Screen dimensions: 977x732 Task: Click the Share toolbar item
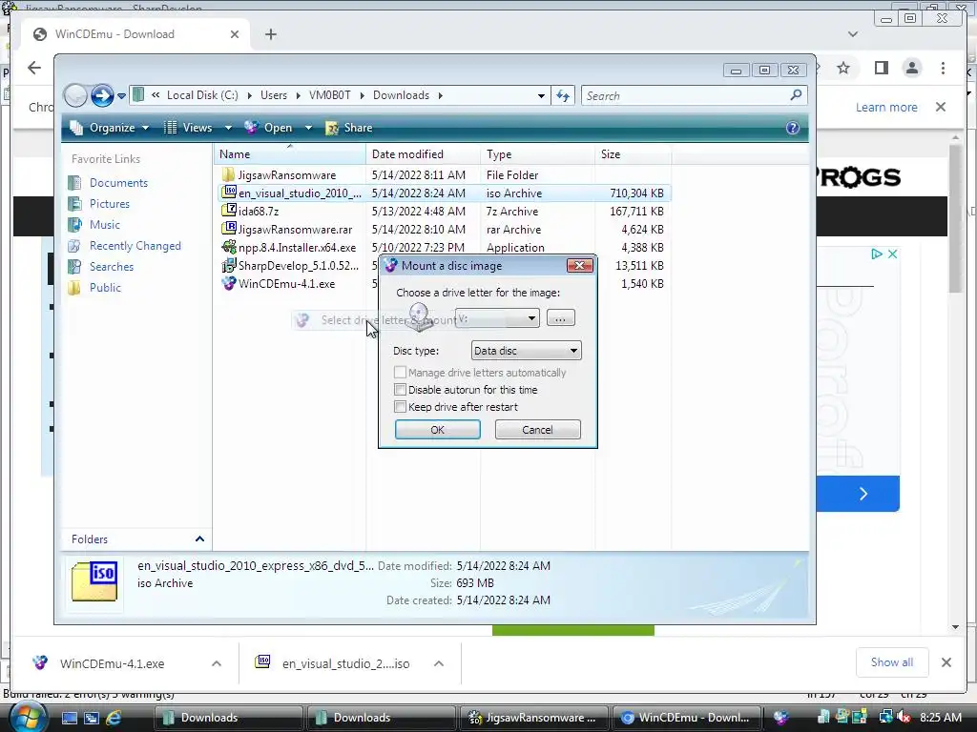point(349,128)
